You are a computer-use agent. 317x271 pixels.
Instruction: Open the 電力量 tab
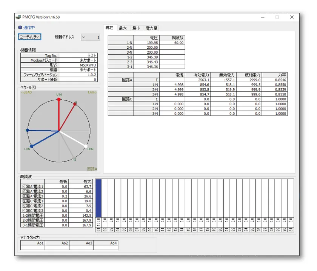pyautogui.click(x=151, y=28)
